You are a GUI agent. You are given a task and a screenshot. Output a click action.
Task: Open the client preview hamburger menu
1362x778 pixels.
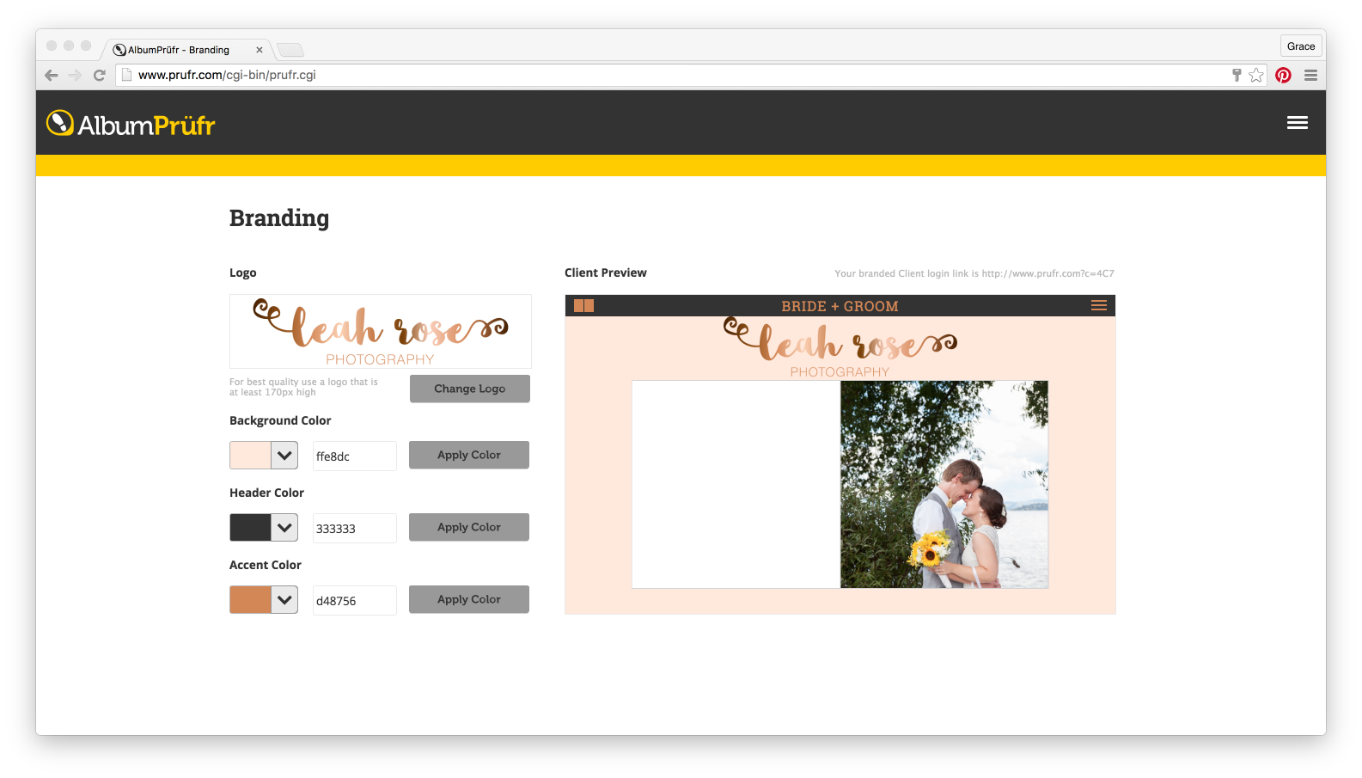click(1098, 305)
